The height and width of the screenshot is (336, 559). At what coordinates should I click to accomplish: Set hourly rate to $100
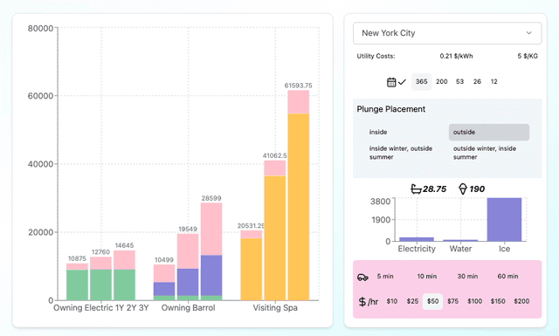point(474,301)
